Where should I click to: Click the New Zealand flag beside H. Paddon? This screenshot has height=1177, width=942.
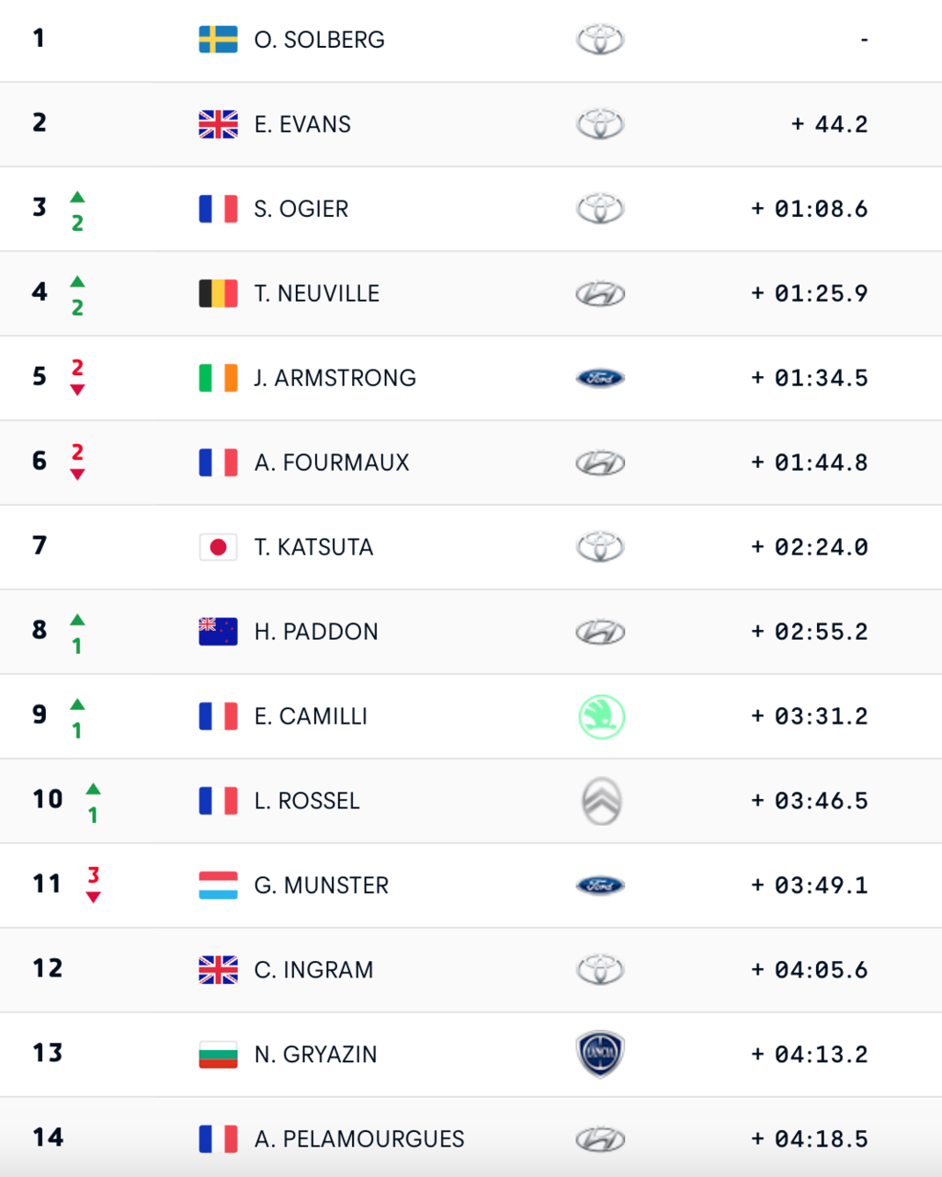tap(218, 632)
